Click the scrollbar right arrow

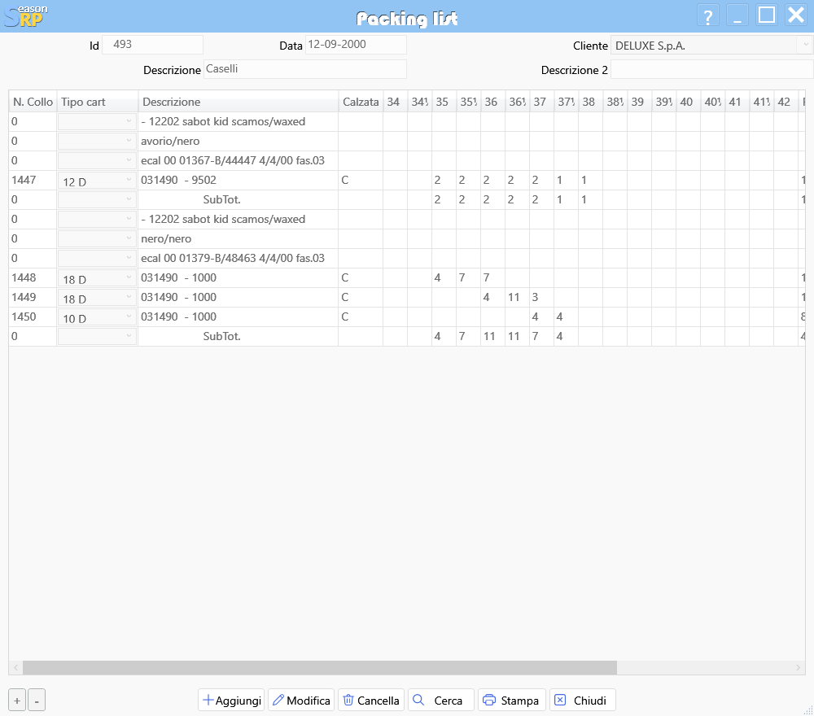coord(799,667)
